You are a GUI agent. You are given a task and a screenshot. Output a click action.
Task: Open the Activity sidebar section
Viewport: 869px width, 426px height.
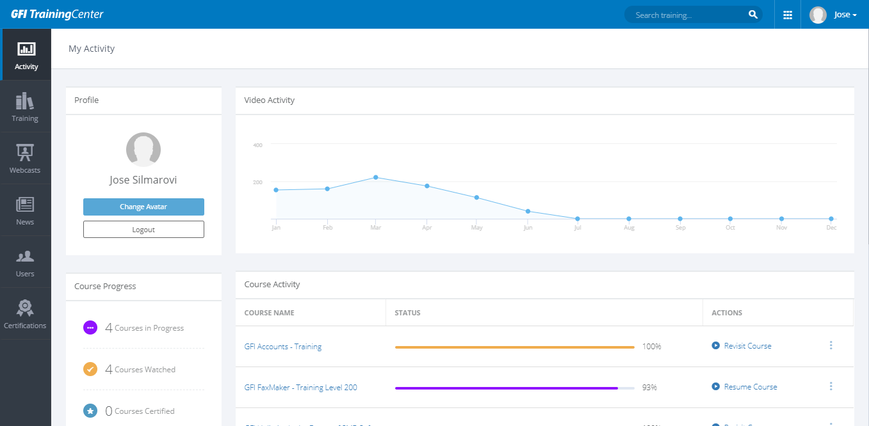click(x=26, y=55)
